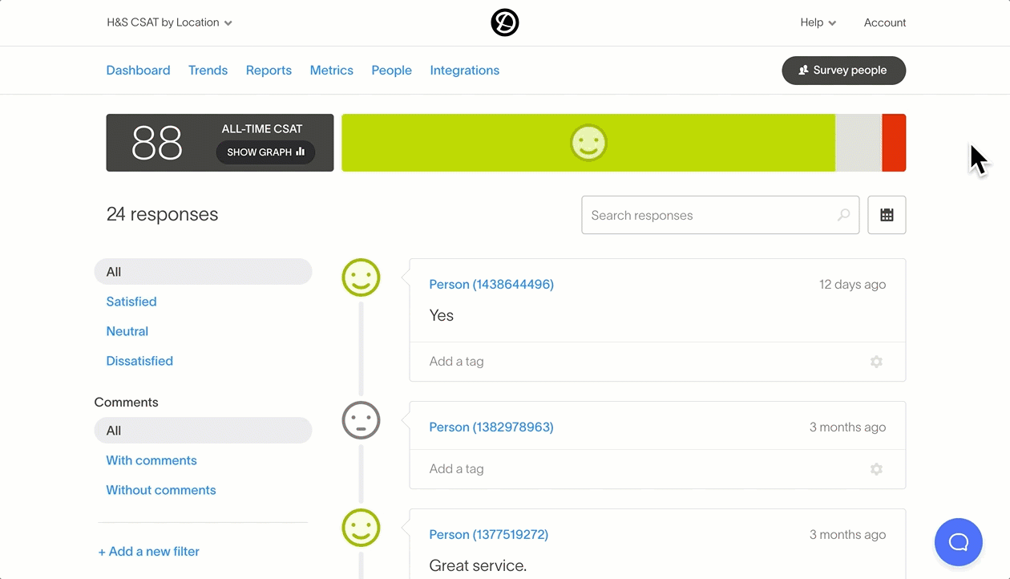1010x579 pixels.
Task: Click the 'Yes' comment text
Action: pos(442,316)
